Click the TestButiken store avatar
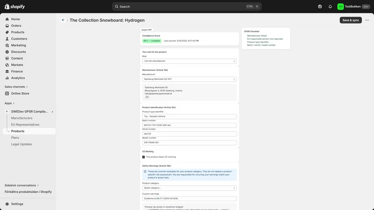 click(340, 7)
